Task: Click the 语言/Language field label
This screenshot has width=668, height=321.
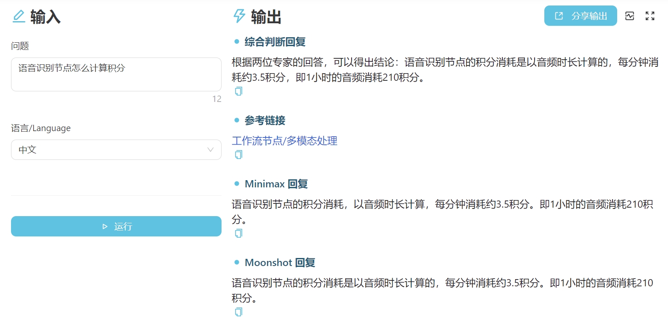Action: tap(41, 128)
